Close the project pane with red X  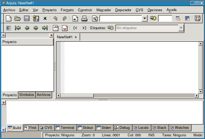coord(52,35)
